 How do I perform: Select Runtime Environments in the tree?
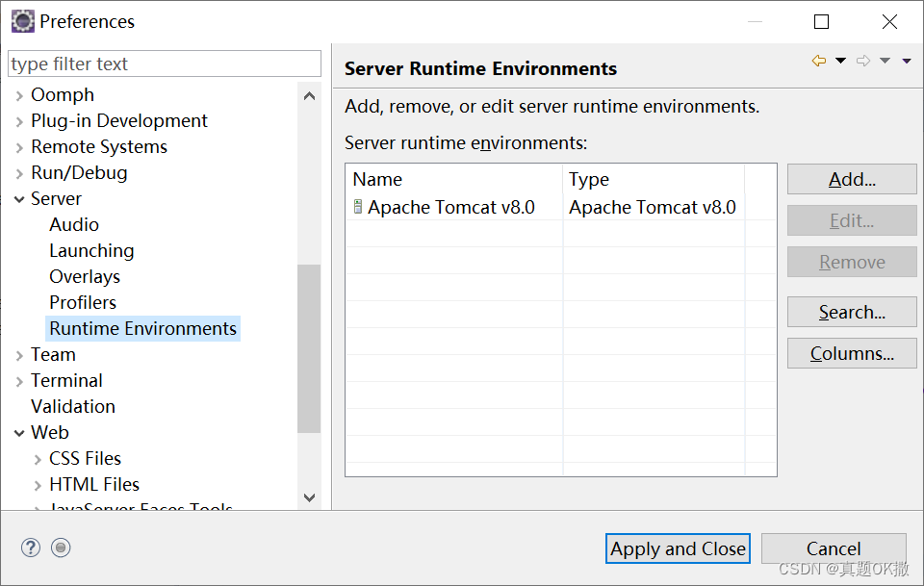pos(142,329)
